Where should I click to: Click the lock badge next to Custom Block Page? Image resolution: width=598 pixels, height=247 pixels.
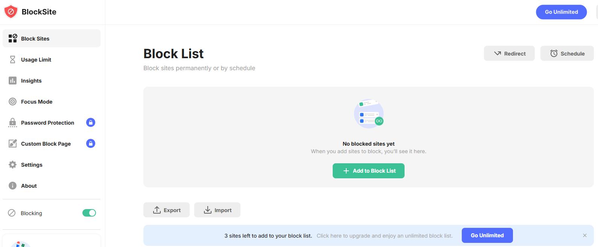tap(90, 143)
